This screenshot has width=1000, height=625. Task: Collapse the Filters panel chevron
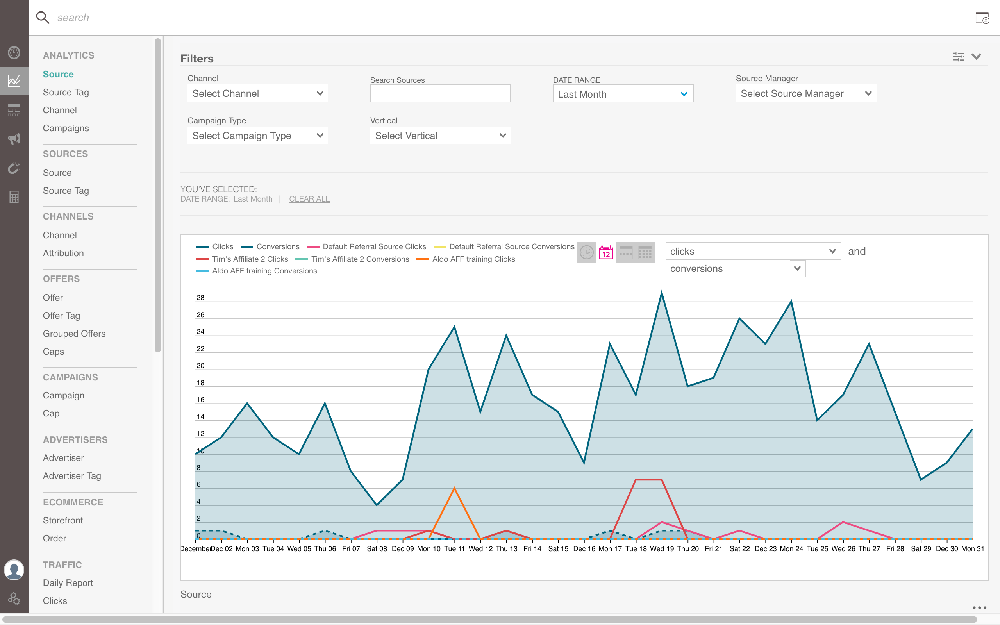[x=977, y=57]
